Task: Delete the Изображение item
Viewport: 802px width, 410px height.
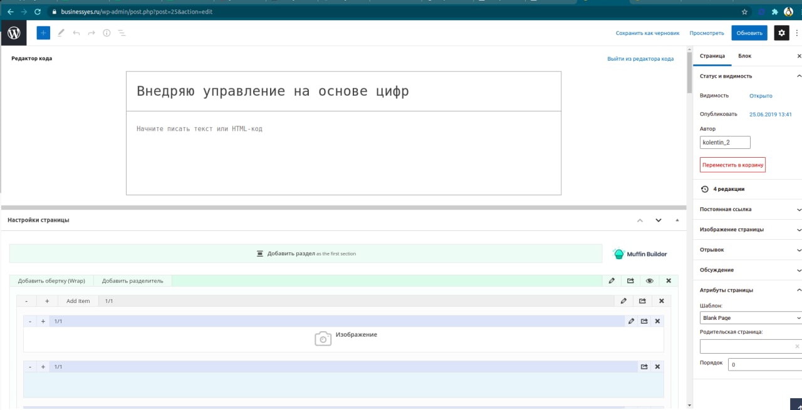Action: 657,321
